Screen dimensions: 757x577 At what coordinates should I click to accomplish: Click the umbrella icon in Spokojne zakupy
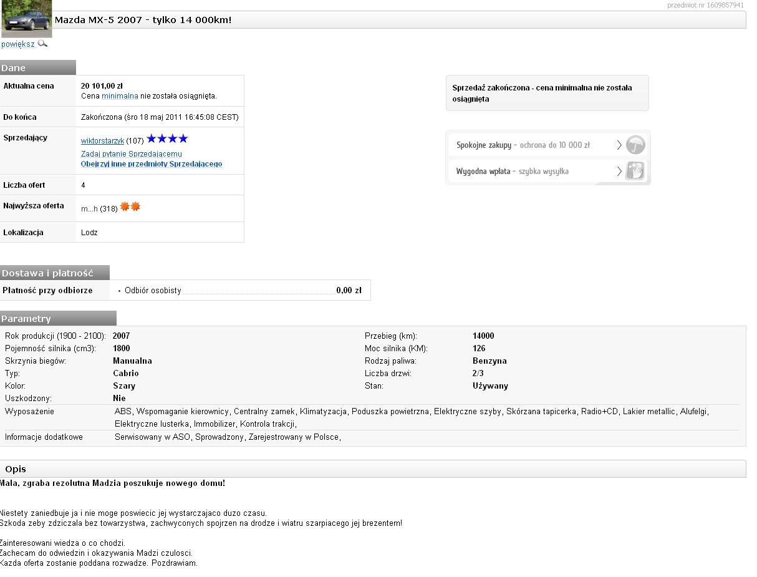pos(635,145)
